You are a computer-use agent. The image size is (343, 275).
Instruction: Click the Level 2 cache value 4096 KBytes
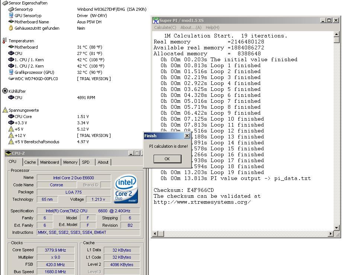point(122,265)
